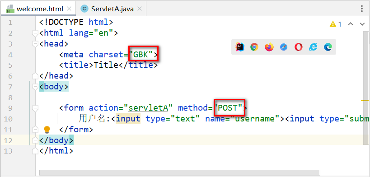
Task: Click the fold end marker at line 12
Action: click(x=35, y=140)
